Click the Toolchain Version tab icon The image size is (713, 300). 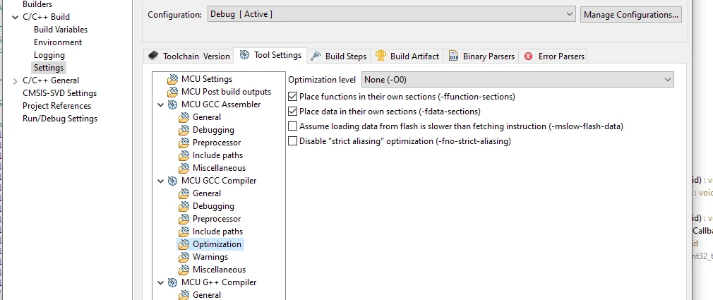[x=154, y=56]
